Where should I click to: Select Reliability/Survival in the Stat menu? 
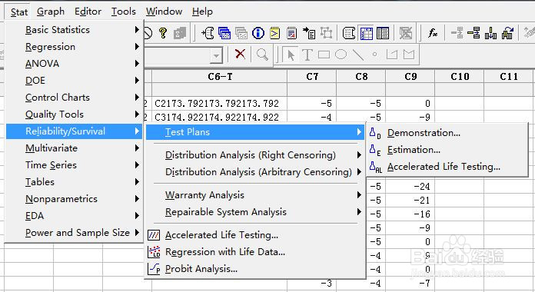(74, 131)
